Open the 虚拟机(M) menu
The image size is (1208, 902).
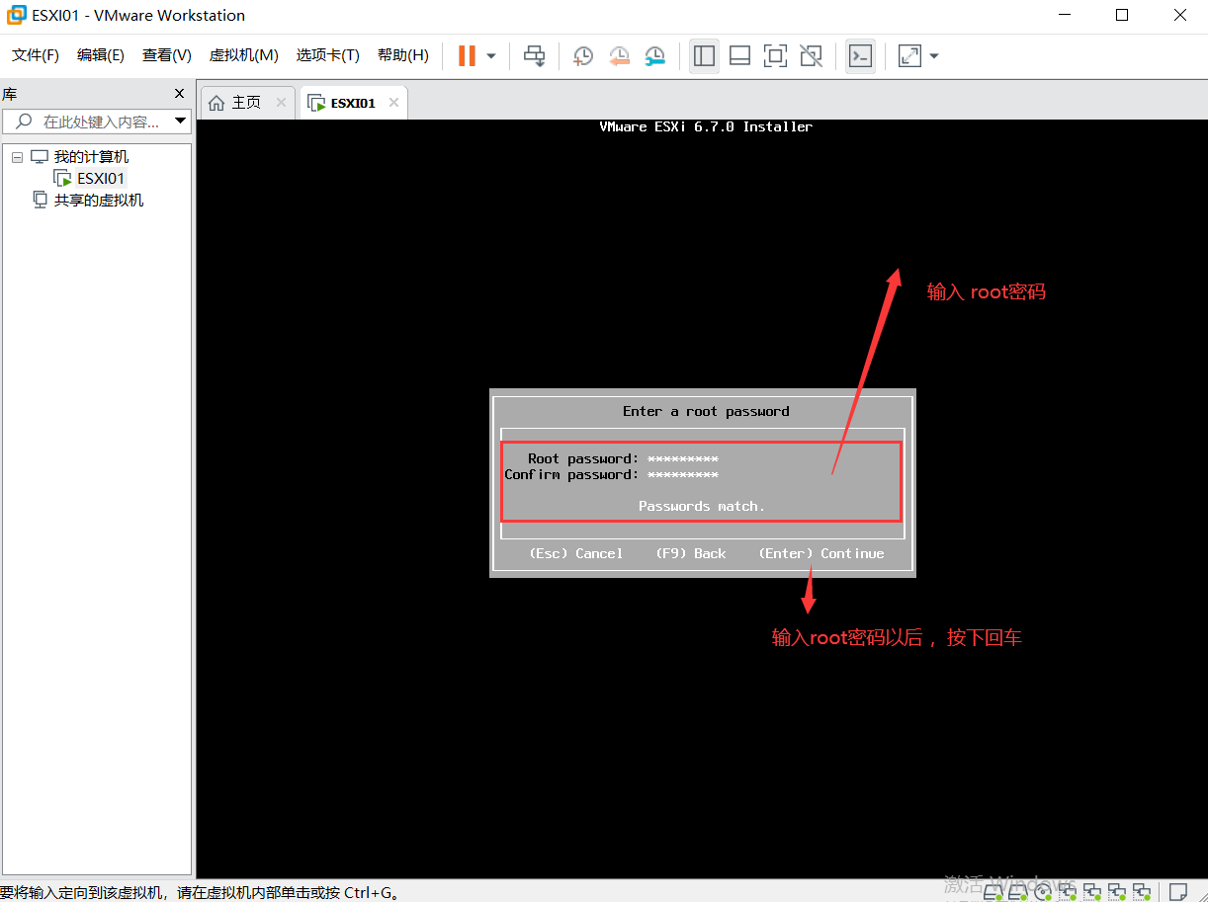click(x=244, y=55)
